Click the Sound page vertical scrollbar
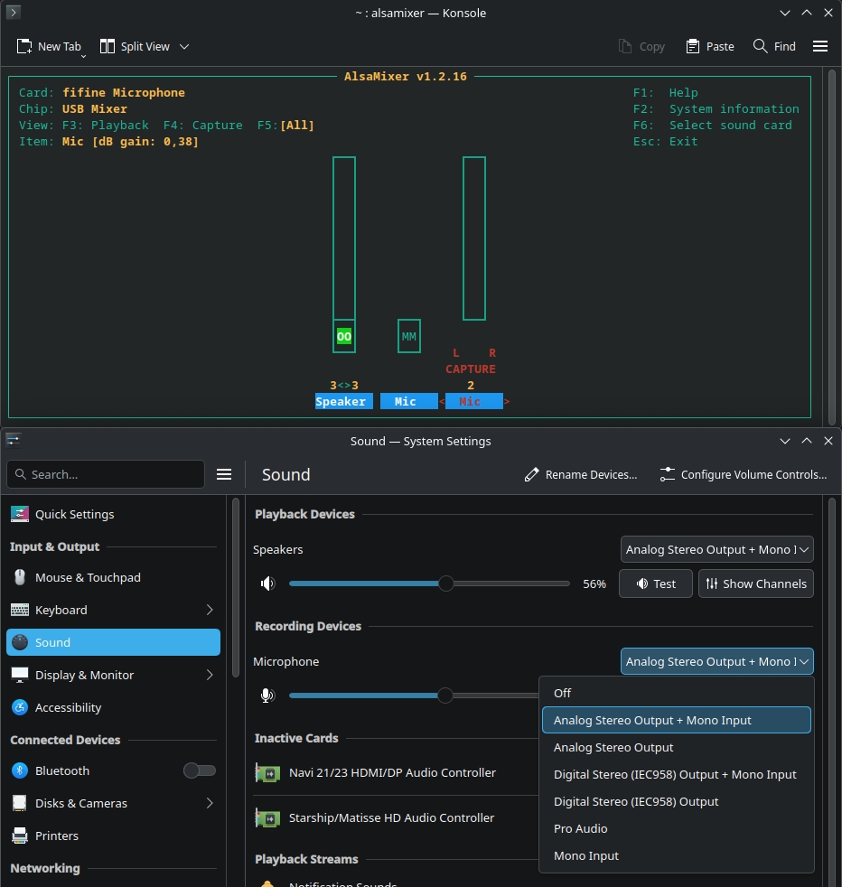The image size is (842, 887). [x=831, y=691]
